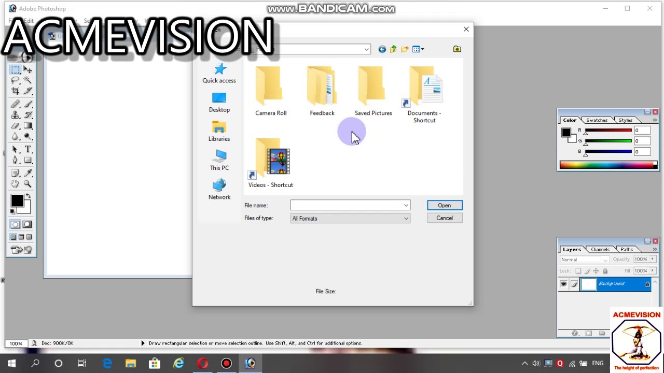Select the Path Selection tool

point(15,150)
